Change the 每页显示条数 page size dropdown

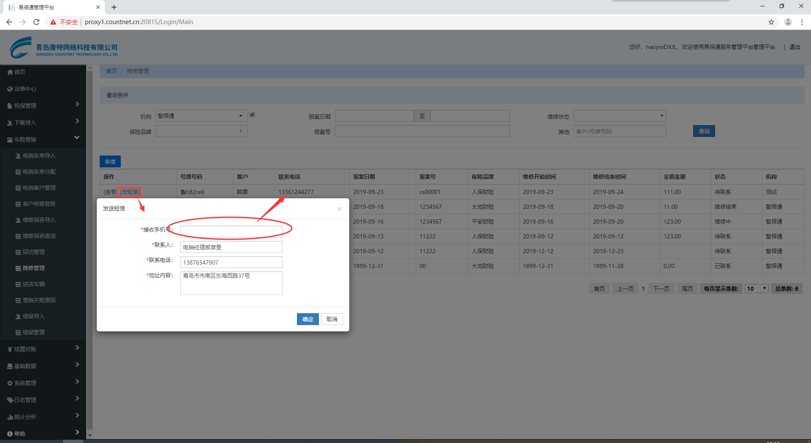tap(756, 289)
